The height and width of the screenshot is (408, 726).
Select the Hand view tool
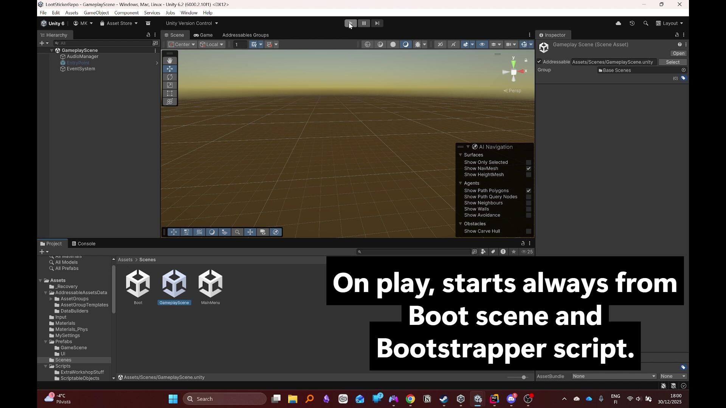click(170, 60)
